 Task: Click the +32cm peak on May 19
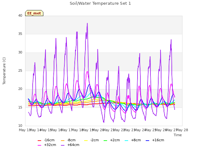pyautogui.click(x=87, y=71)
